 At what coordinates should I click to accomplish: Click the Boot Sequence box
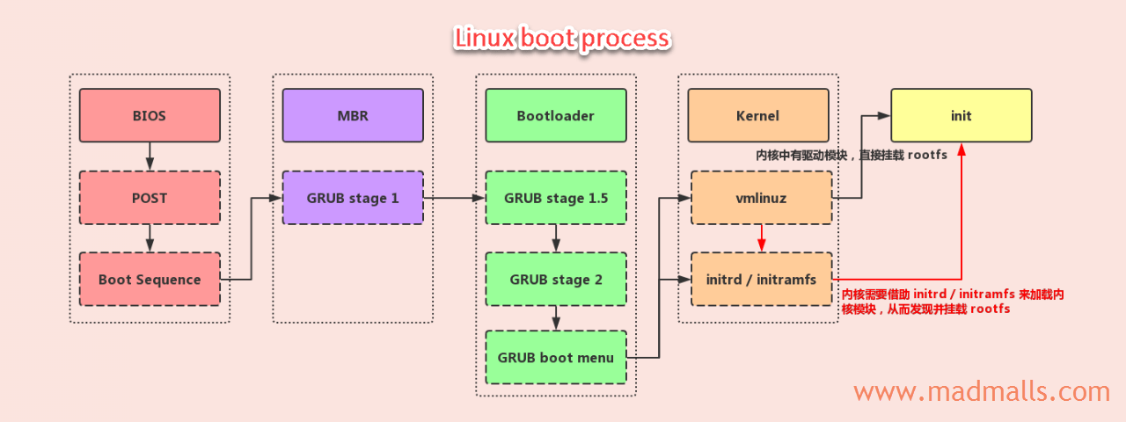(150, 280)
